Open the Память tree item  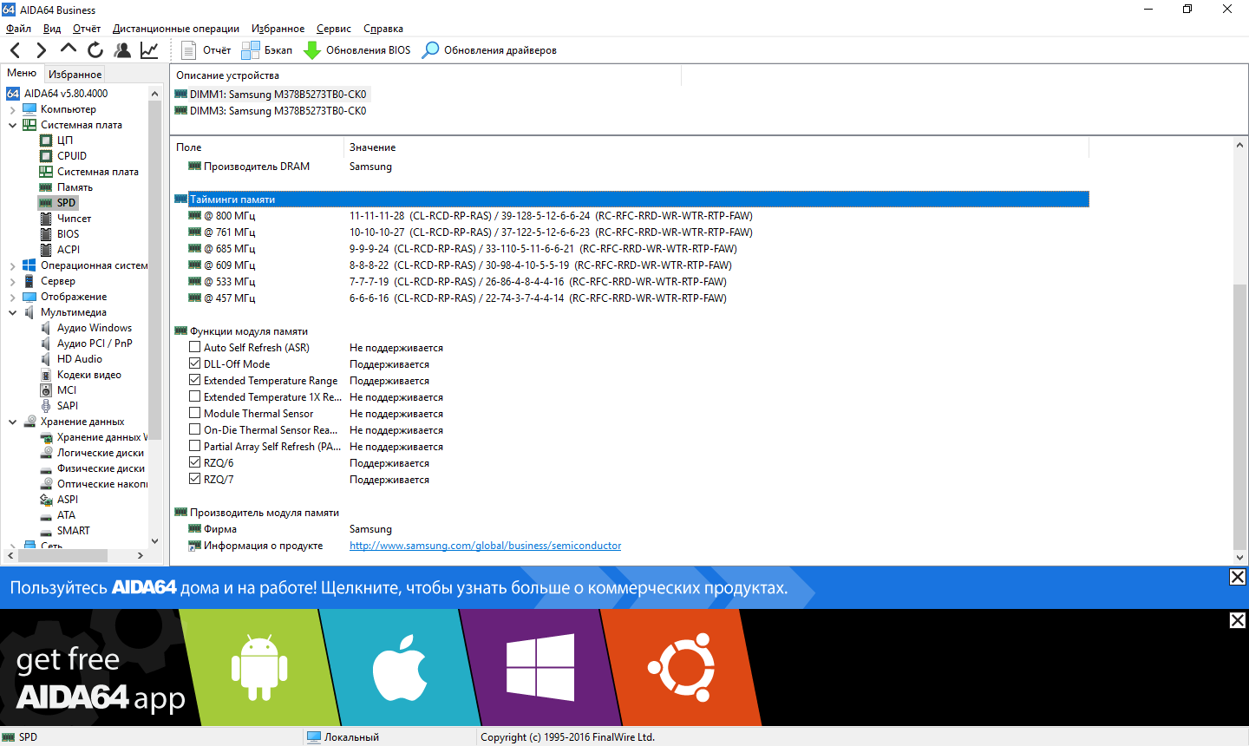(75, 187)
